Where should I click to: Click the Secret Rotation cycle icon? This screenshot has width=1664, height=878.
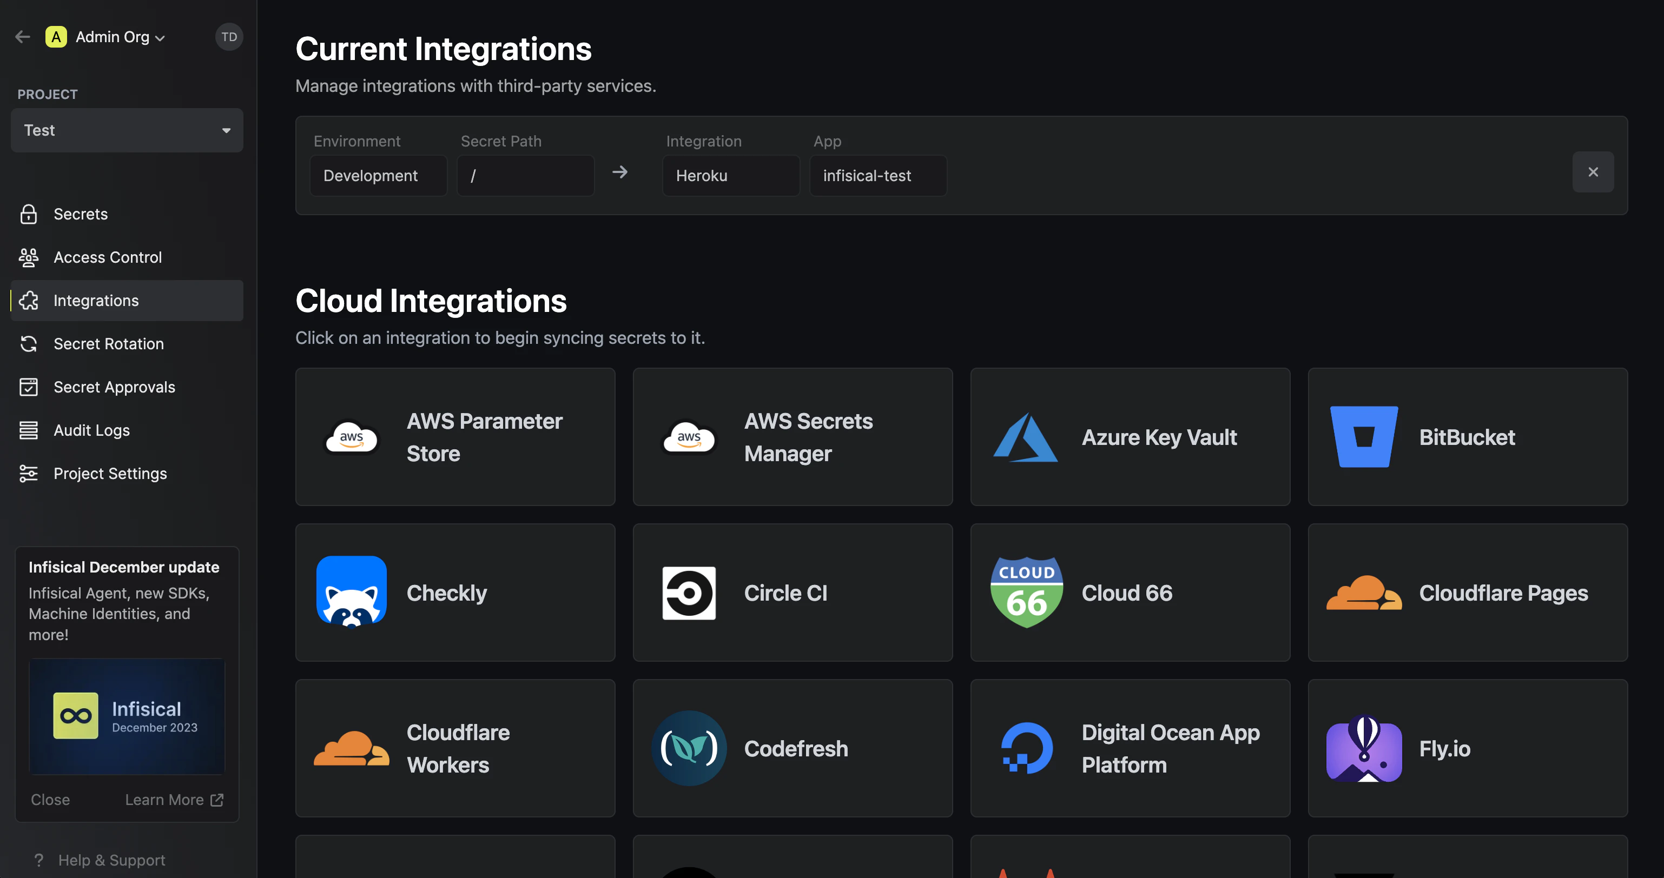29,344
